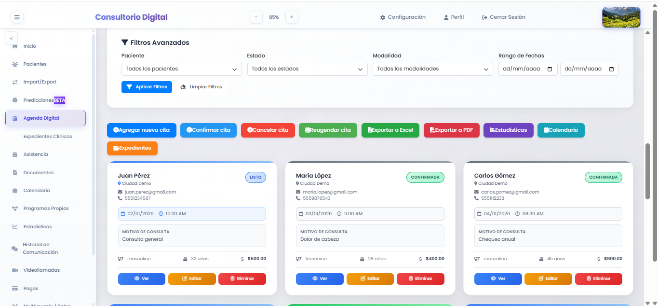Click juan.perez@gmail.com email text
The width and height of the screenshot is (658, 306).
coord(150,192)
